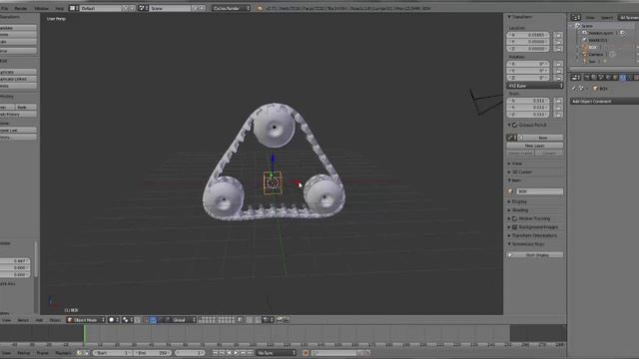Play the animation forward
639x359 pixels.
point(236,353)
